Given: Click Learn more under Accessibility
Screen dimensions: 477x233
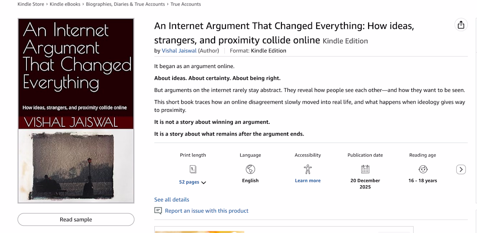Looking at the screenshot, I should 308,181.
